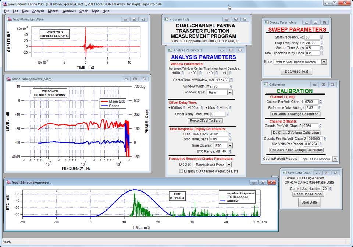Open the CountsPerVolt Presets dropdown
Image resolution: width=353 pixels, height=247 pixels.
pos(335,159)
